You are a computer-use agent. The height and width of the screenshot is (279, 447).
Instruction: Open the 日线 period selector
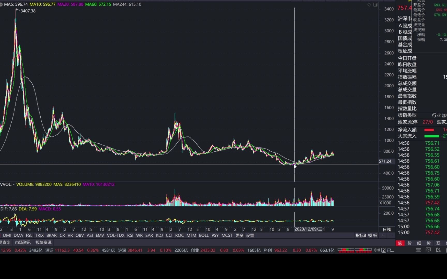tap(387, 229)
